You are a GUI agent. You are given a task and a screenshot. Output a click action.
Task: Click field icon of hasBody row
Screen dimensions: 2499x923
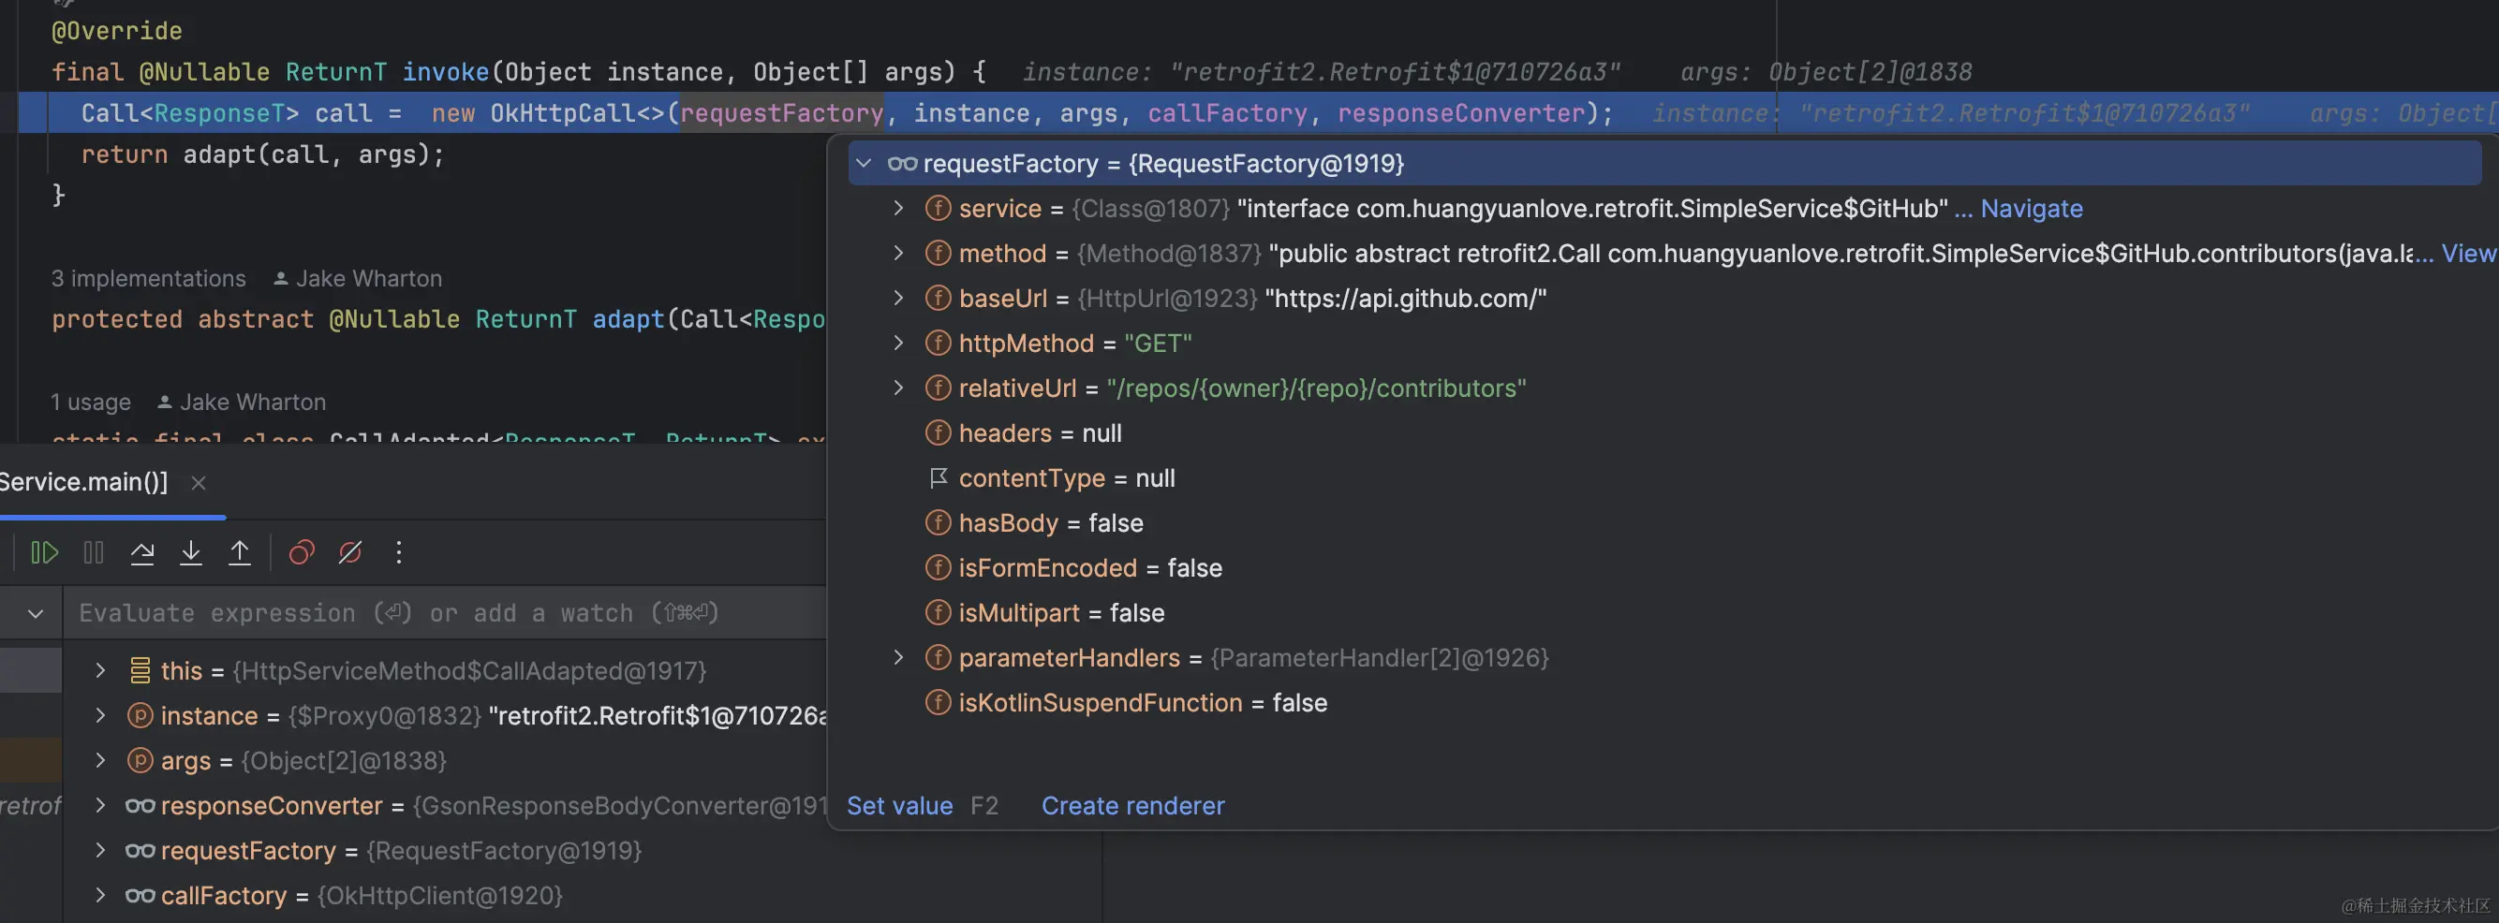tap(937, 522)
